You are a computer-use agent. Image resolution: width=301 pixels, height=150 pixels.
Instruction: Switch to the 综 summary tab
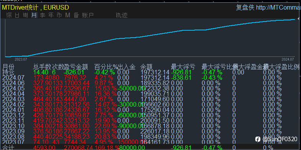click(9, 15)
